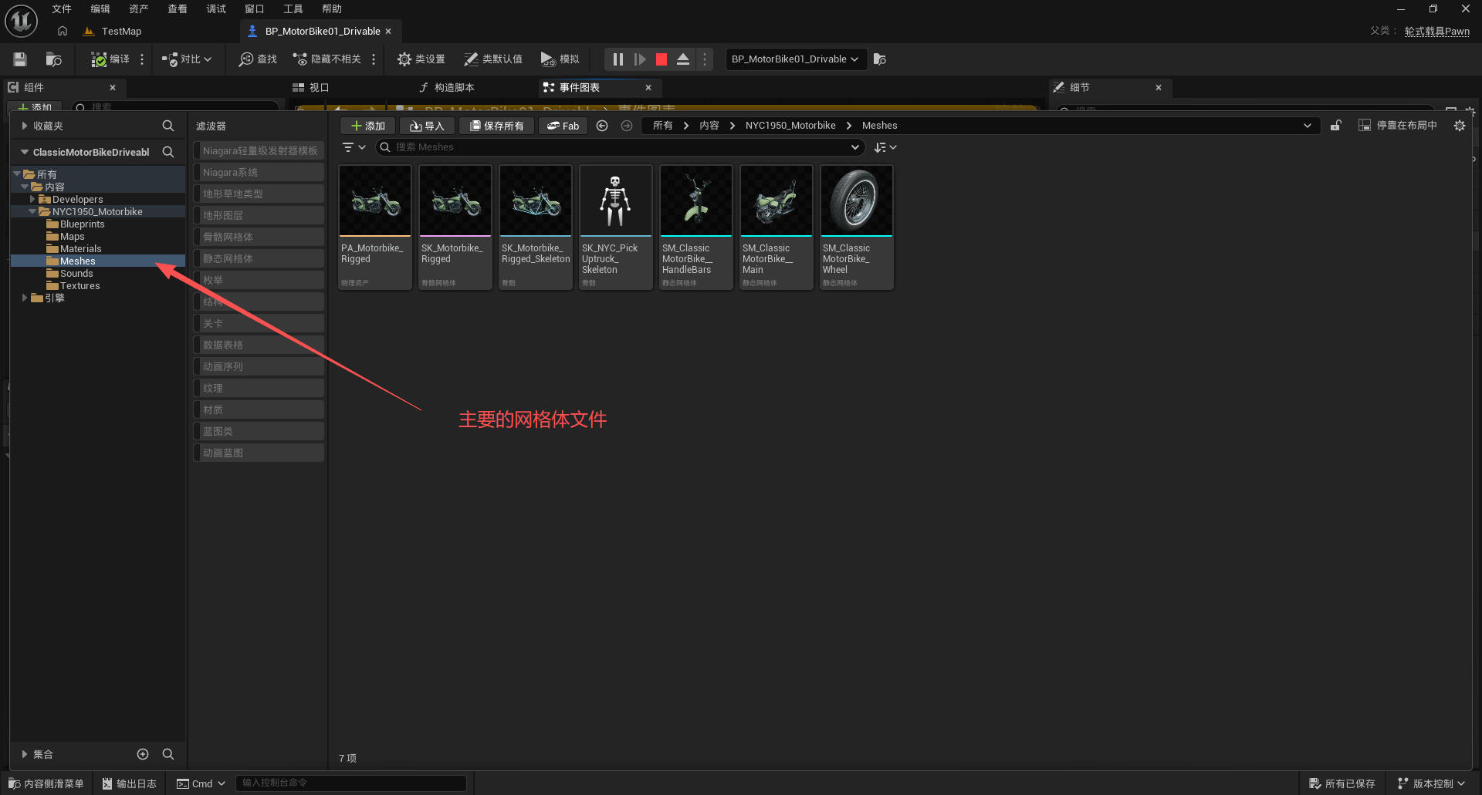The height and width of the screenshot is (795, 1482).
Task: Open the 查找 find tool
Action: click(258, 59)
